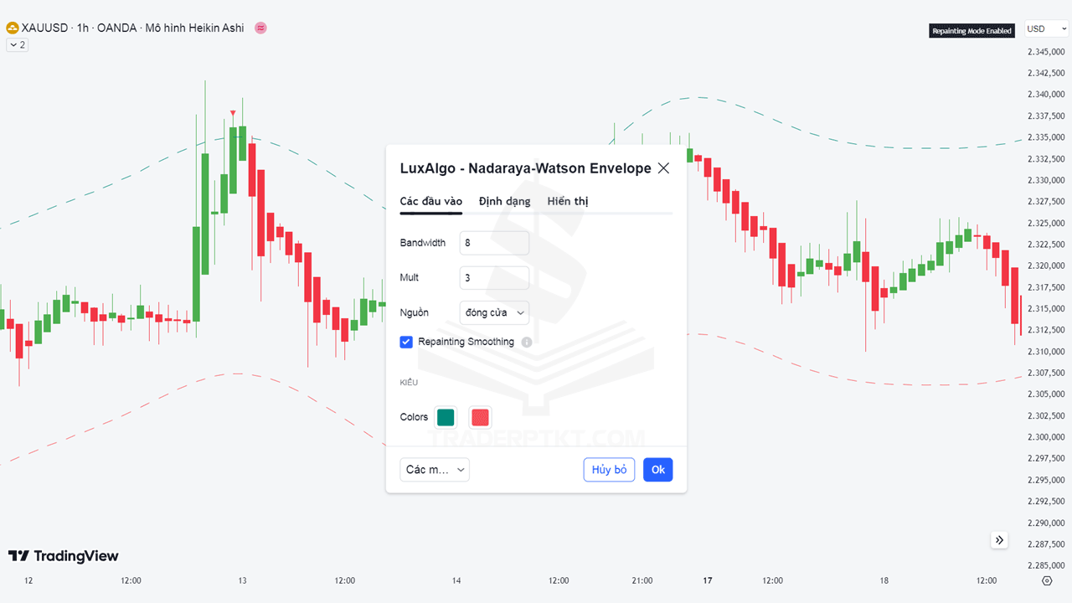Screen dimensions: 1072x603
Task: Open the USD currency dropdown
Action: click(1048, 28)
